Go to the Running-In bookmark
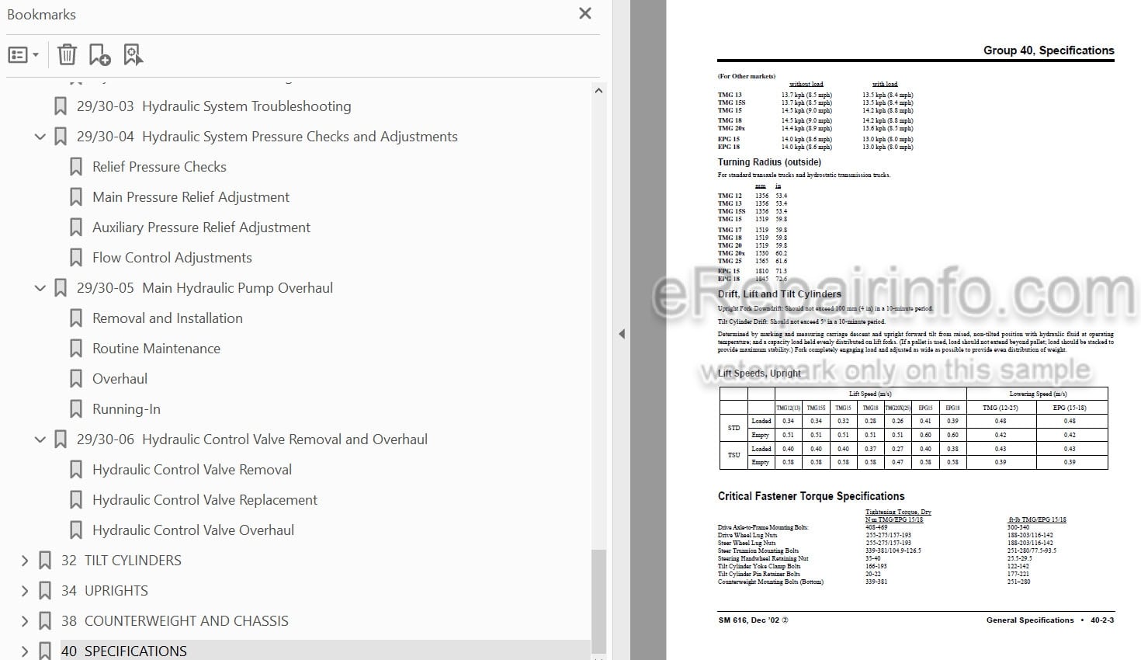The image size is (1141, 660). [127, 409]
